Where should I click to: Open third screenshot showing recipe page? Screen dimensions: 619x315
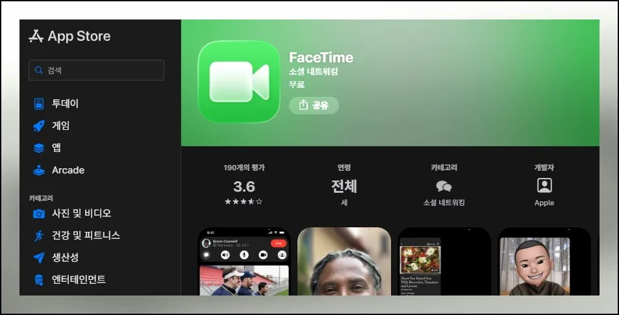pyautogui.click(x=444, y=261)
